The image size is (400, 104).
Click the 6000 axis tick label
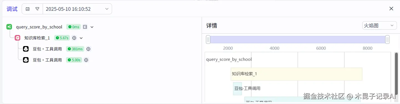321,48
